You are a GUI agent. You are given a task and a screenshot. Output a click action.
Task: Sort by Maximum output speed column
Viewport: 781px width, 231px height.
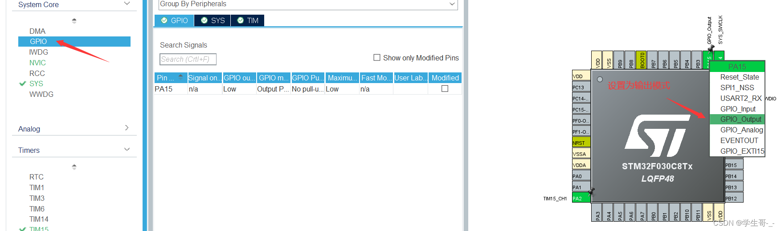point(343,78)
